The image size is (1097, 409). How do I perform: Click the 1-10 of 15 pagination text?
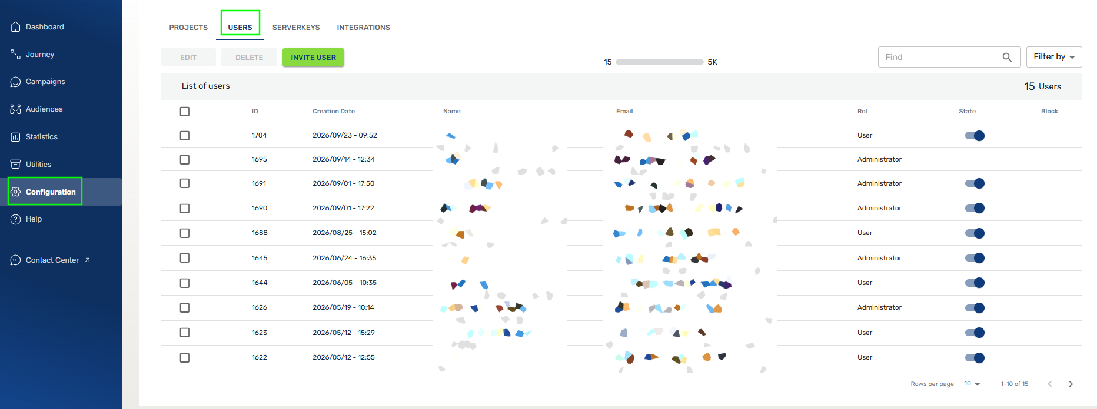(1015, 384)
